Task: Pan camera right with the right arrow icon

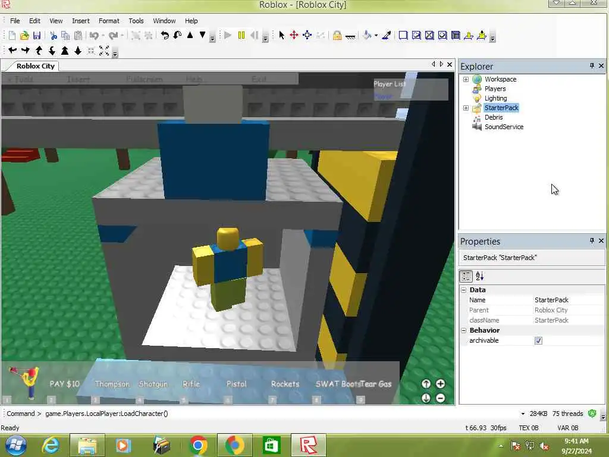Action: click(25, 50)
